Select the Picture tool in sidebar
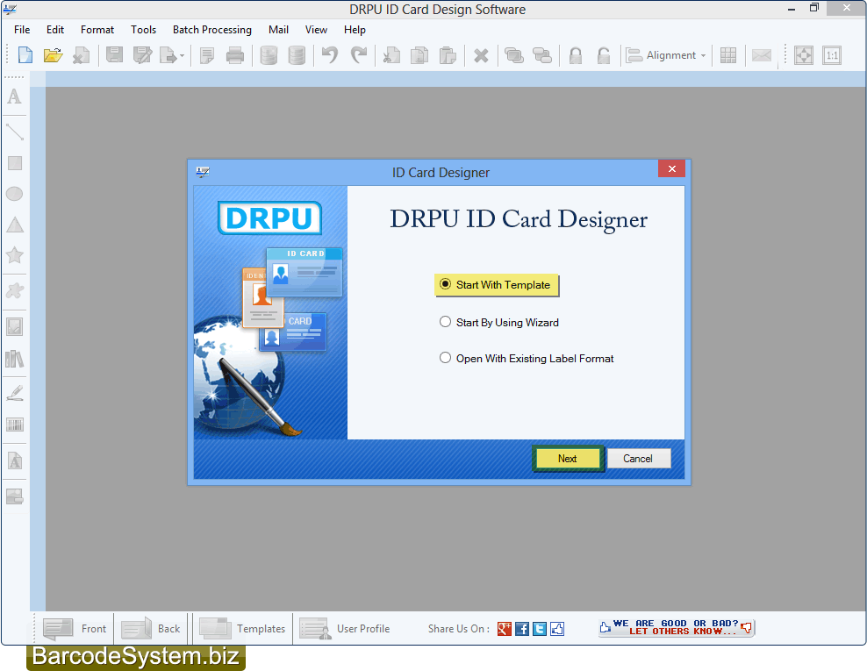 (14, 326)
